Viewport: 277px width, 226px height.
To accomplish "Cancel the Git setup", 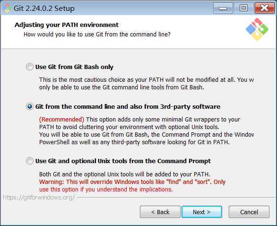I will click(249, 212).
